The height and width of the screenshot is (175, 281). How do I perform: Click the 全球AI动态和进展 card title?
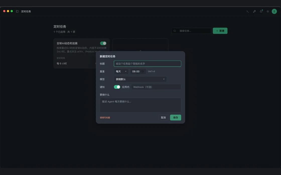pyautogui.click(x=67, y=43)
